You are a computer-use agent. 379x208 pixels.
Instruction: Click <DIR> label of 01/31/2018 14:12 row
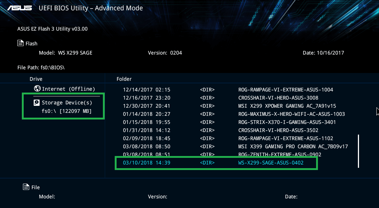click(x=207, y=130)
